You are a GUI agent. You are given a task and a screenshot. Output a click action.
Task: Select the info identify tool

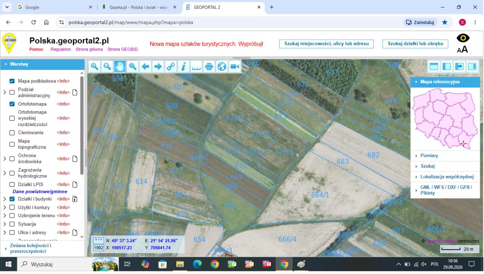pos(183,66)
